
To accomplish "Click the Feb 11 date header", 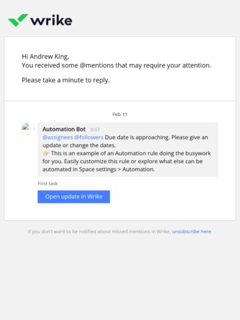I will click(x=120, y=114).
